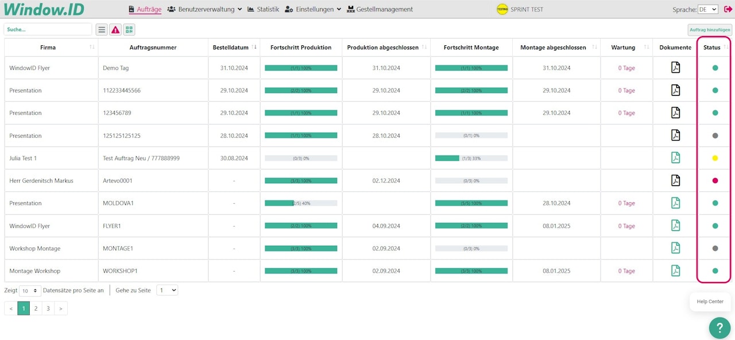Switch to list view hamburger icon

[101, 30]
